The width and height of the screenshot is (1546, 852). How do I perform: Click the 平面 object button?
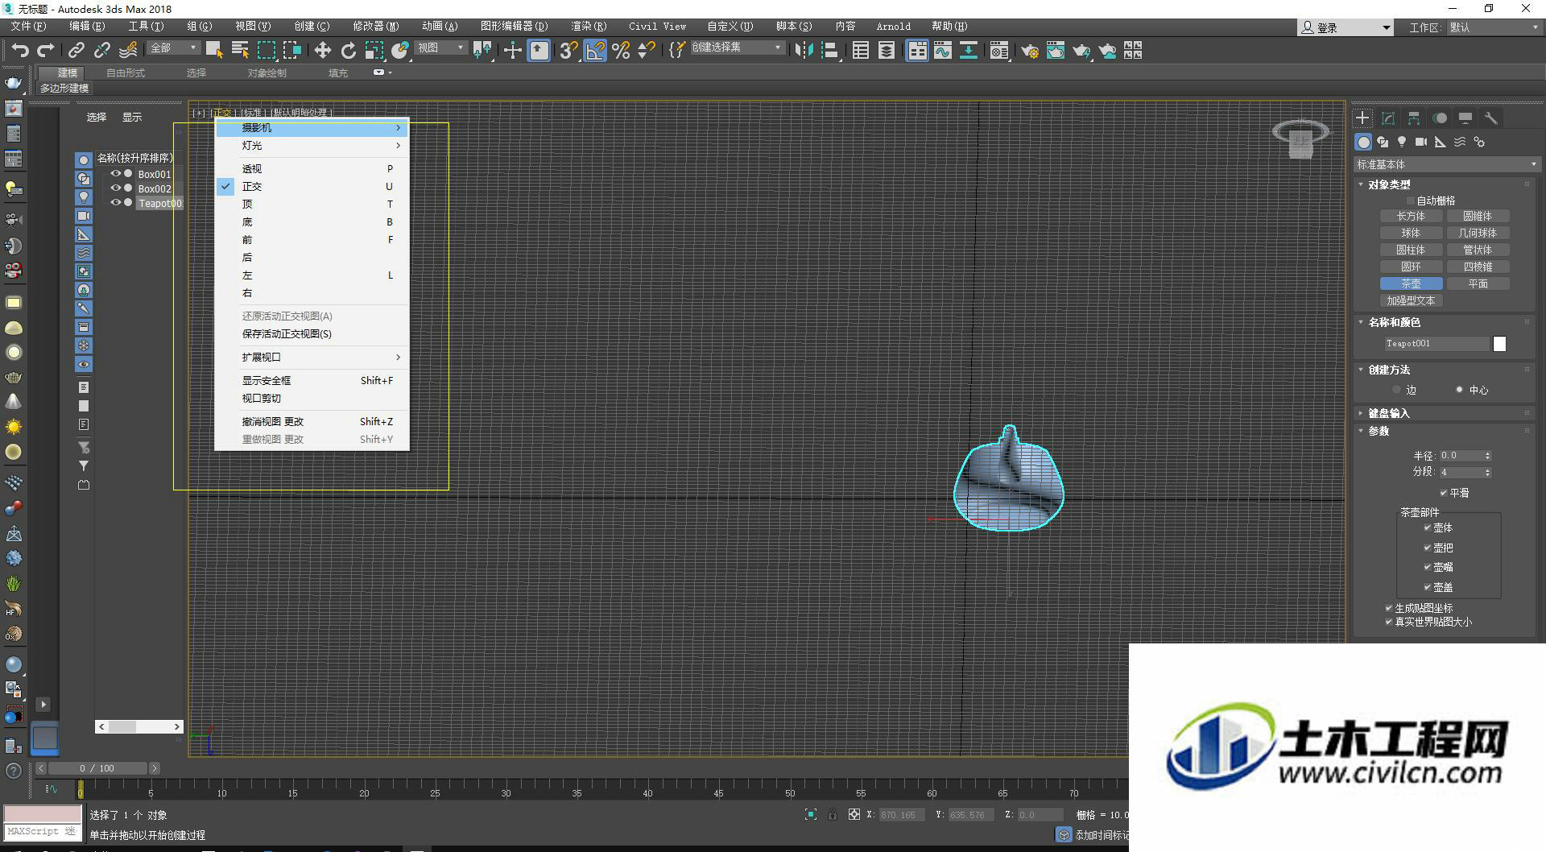click(1478, 283)
